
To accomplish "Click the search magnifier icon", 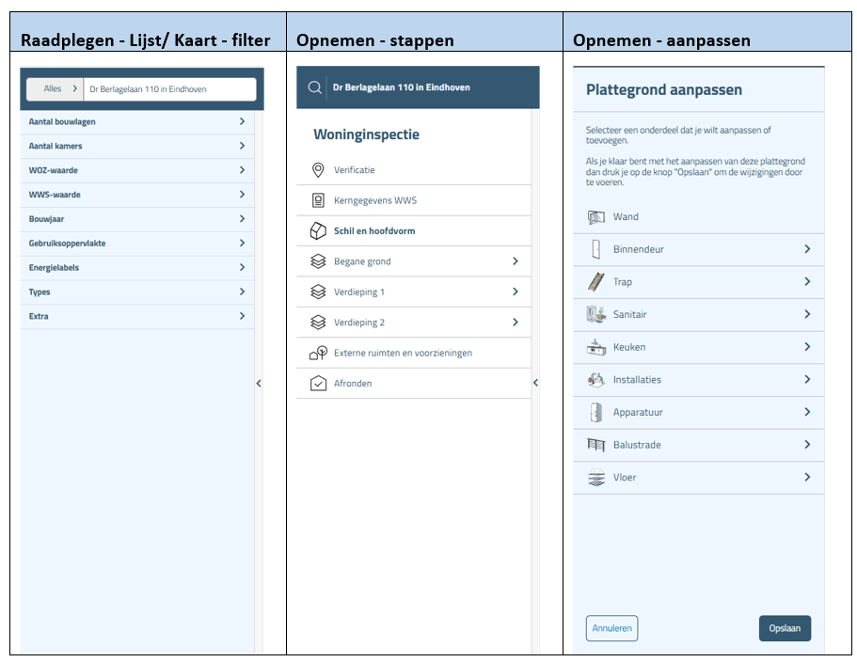I will click(313, 87).
